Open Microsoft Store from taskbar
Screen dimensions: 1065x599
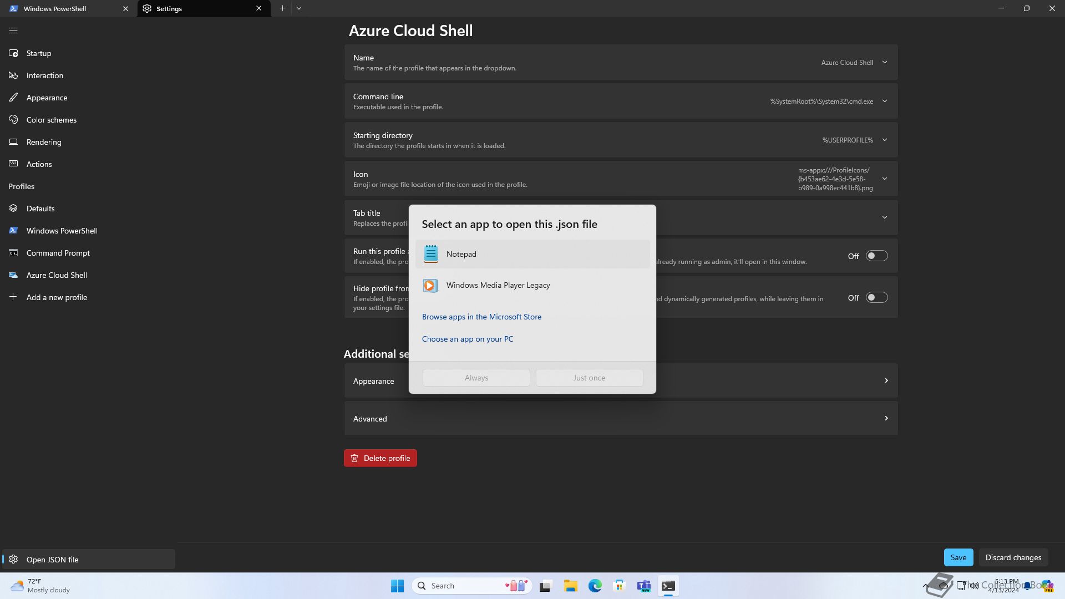click(619, 586)
